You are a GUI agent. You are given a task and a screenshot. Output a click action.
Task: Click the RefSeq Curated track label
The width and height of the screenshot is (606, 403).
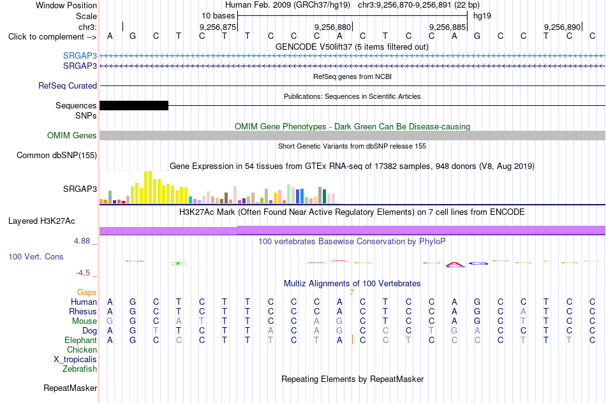coord(67,86)
